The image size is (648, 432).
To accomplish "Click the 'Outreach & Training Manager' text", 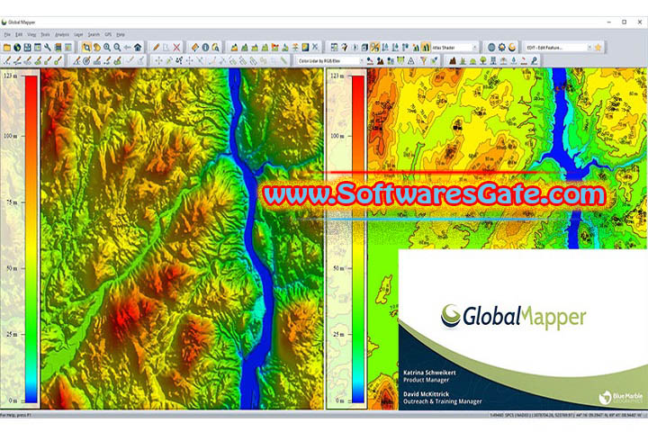I will [442, 401].
